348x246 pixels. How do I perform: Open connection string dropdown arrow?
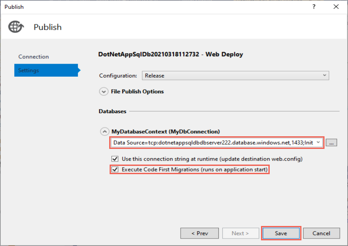318,142
